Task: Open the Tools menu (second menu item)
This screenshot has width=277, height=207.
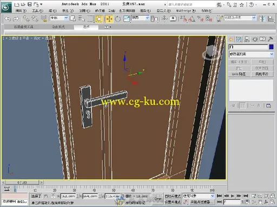Action: coord(37,11)
